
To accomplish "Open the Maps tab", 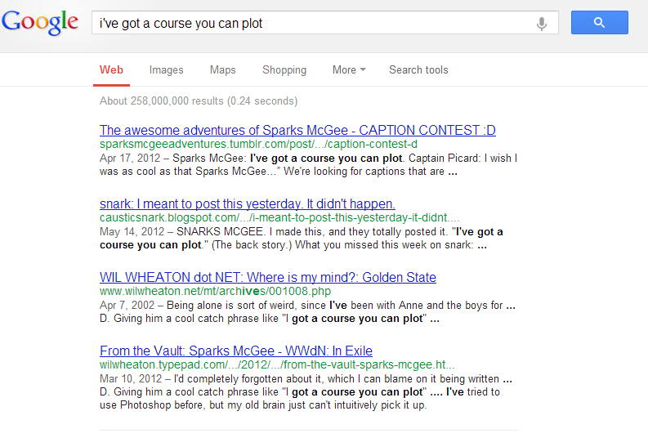I will pyautogui.click(x=223, y=69).
